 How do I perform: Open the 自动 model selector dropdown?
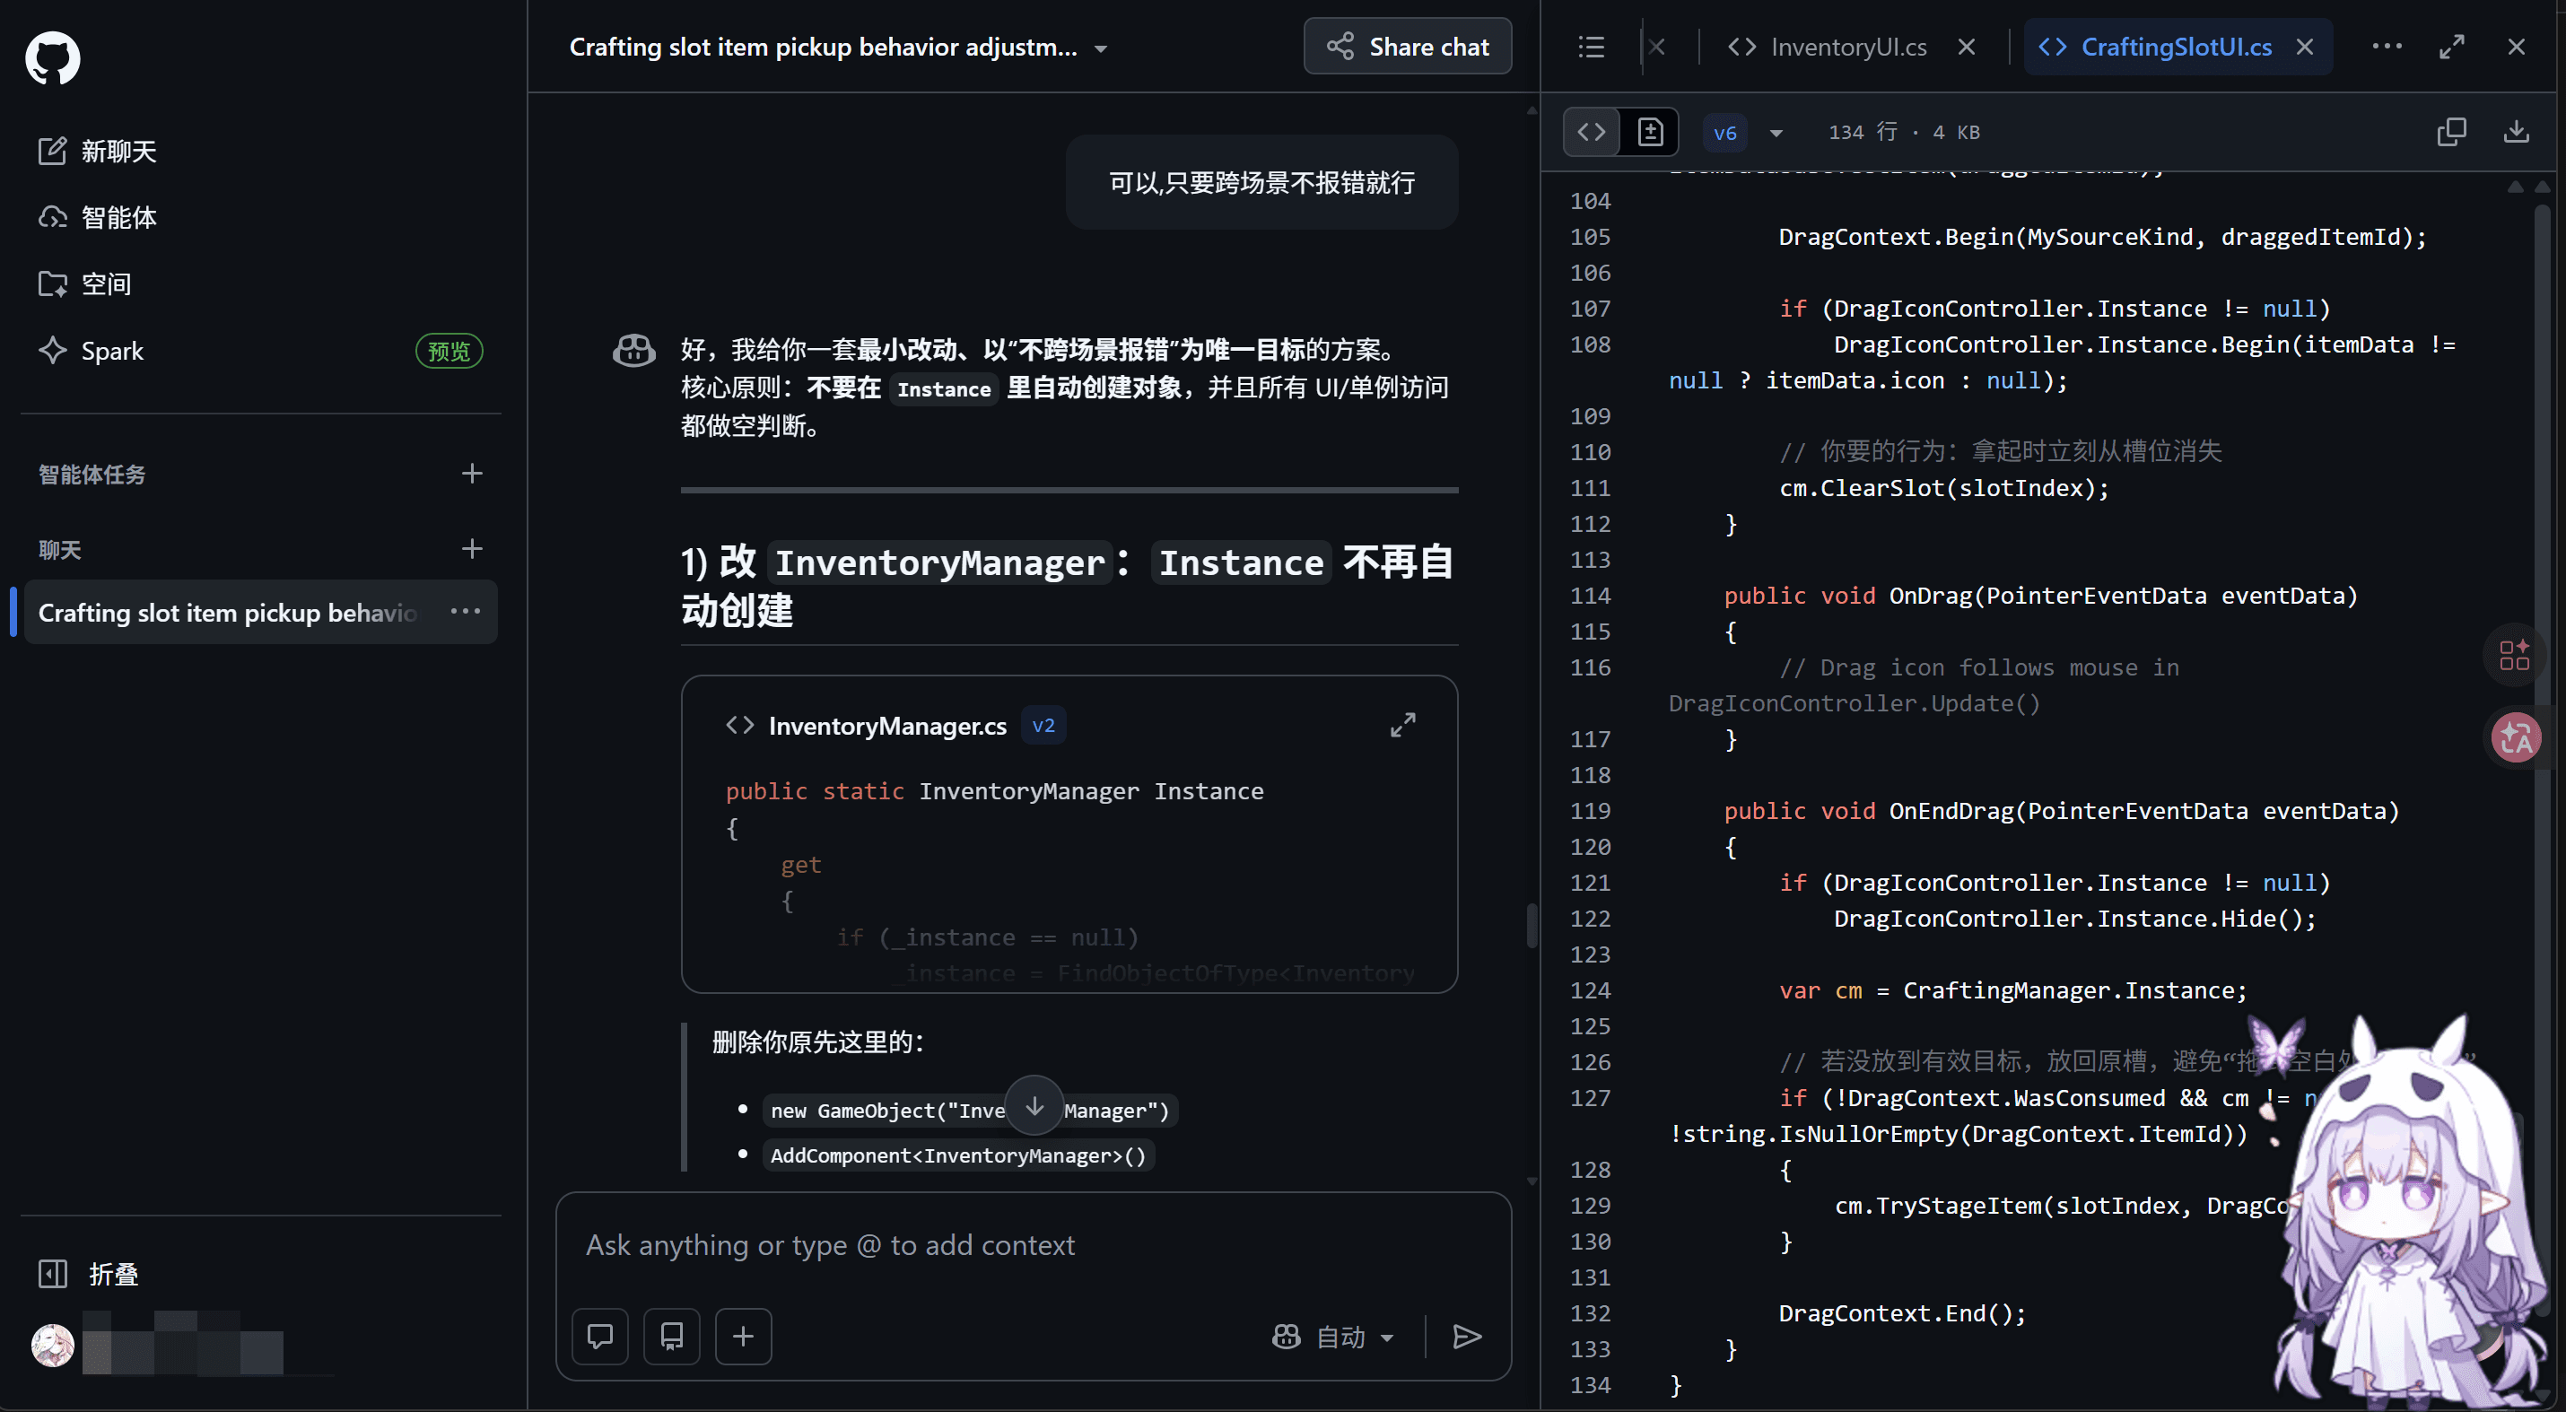pyautogui.click(x=1333, y=1337)
